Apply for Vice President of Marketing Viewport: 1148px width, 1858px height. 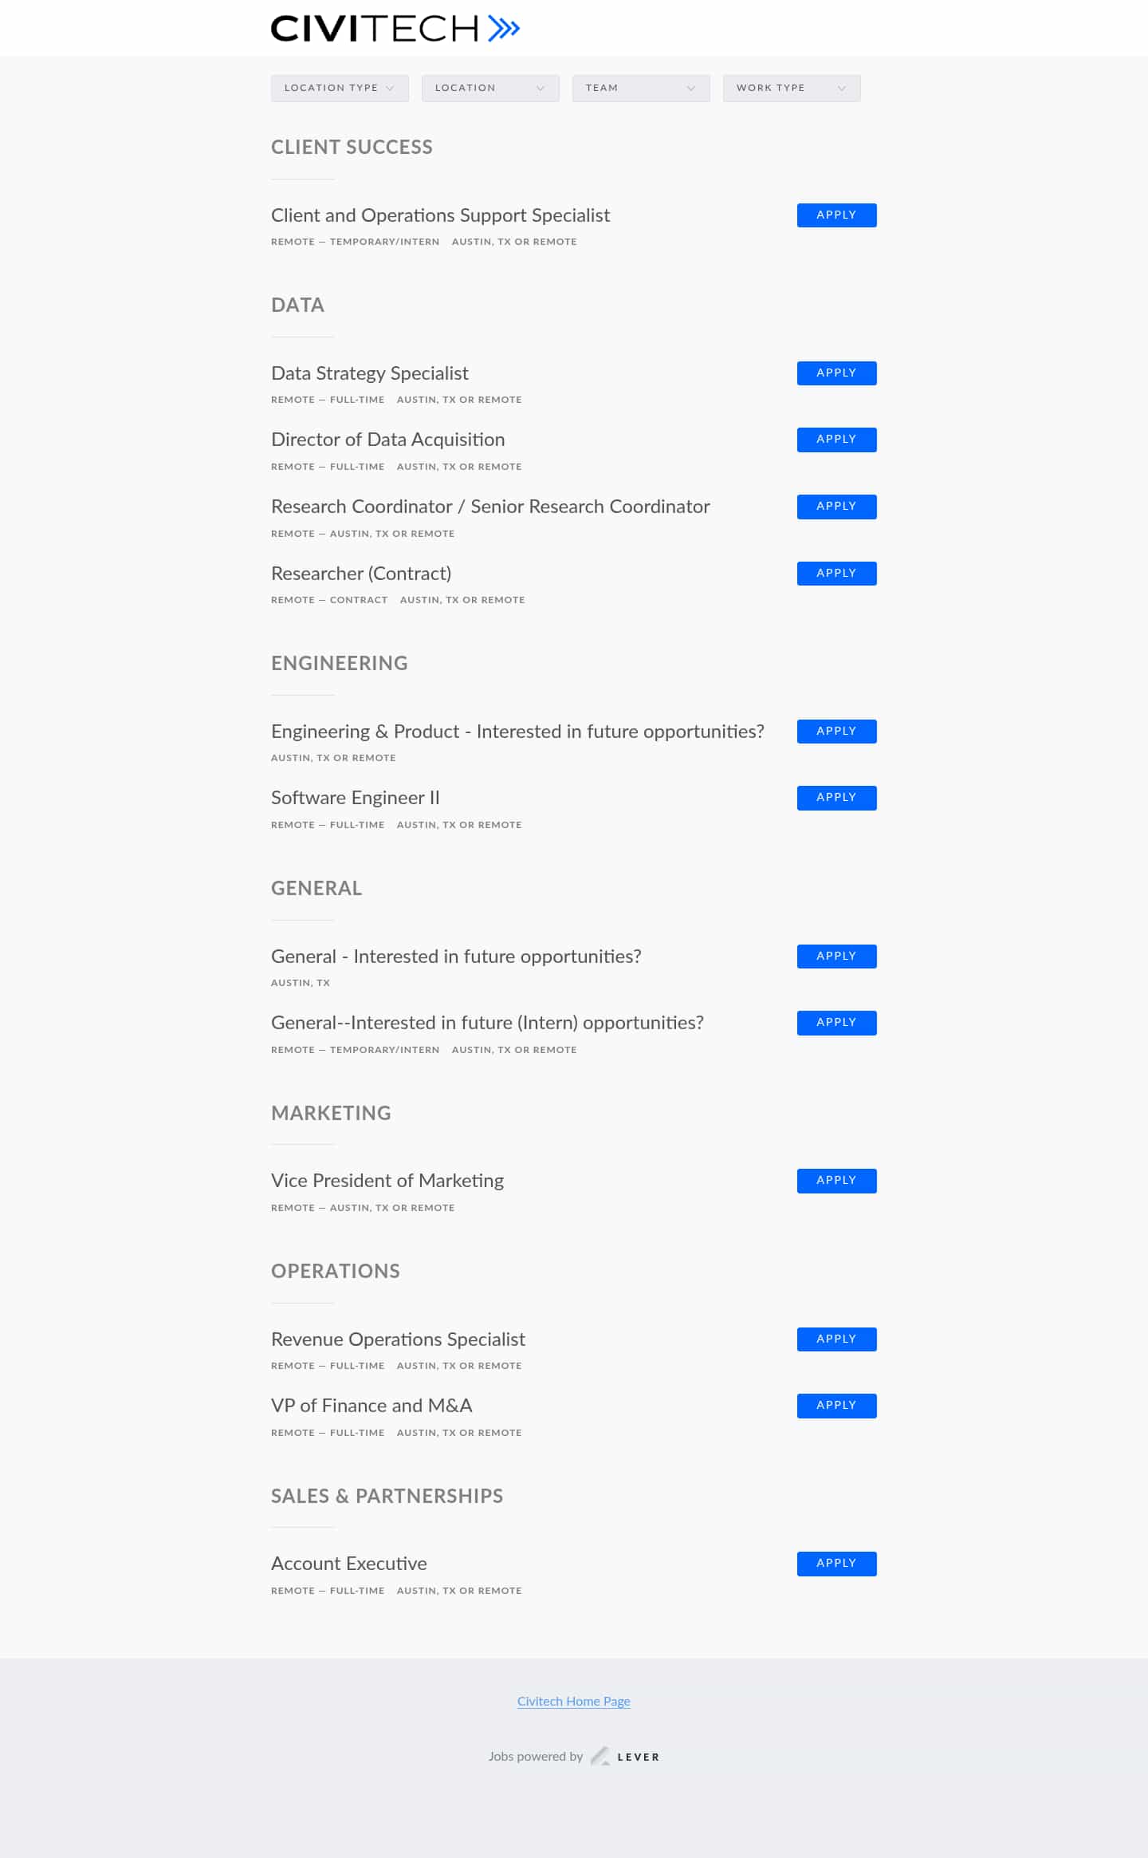836,1181
